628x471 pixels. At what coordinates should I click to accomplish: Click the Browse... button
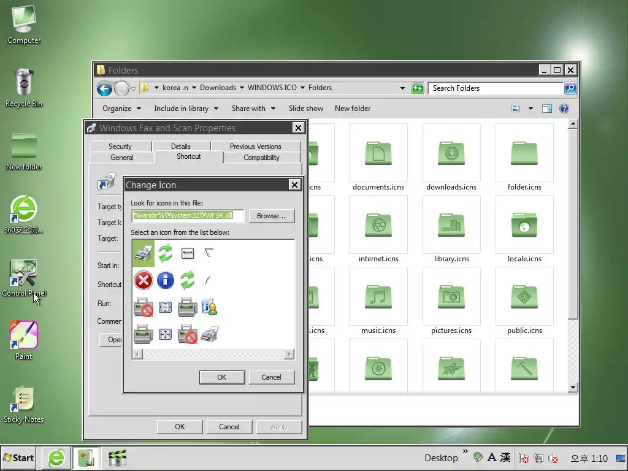click(x=272, y=216)
